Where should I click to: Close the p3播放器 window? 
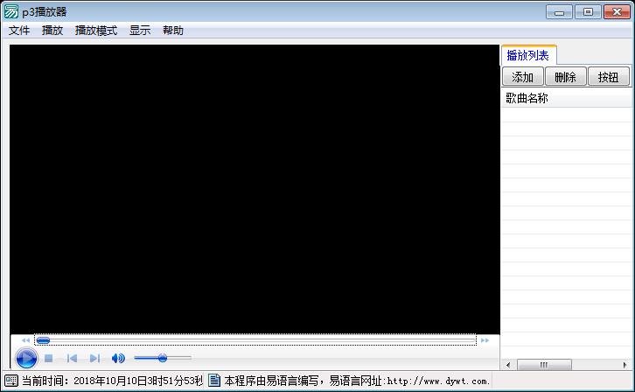coord(617,12)
